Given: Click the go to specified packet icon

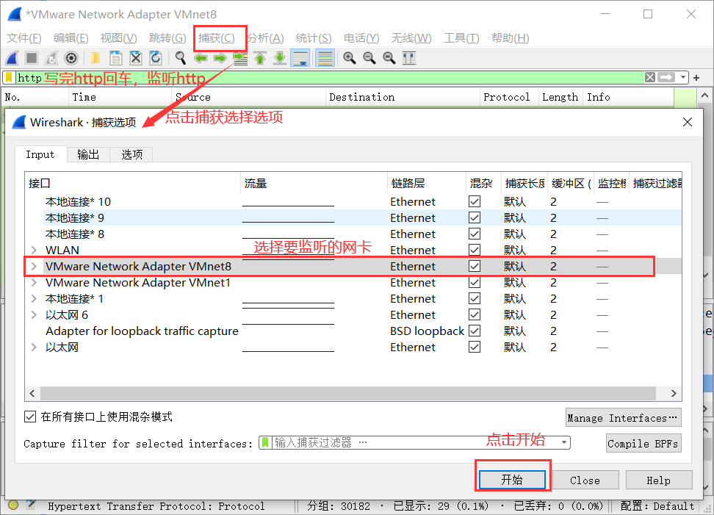Looking at the screenshot, I should tap(240, 58).
